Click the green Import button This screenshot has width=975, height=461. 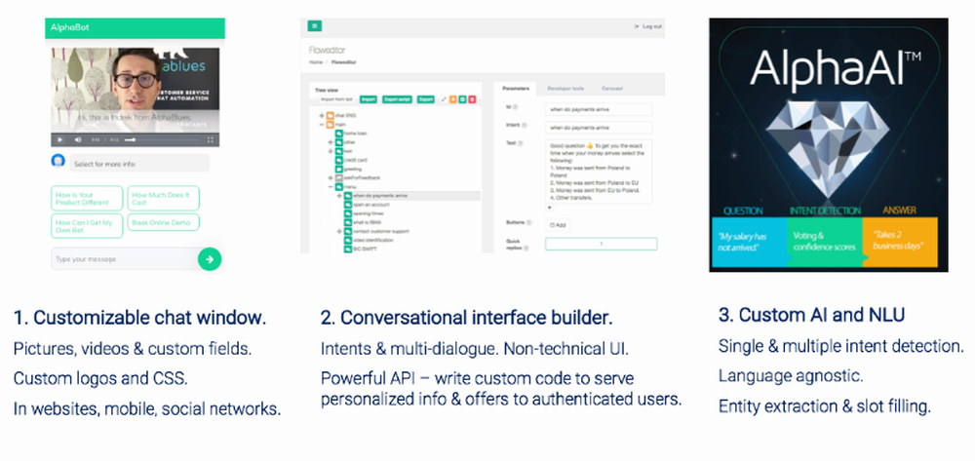[x=369, y=99]
